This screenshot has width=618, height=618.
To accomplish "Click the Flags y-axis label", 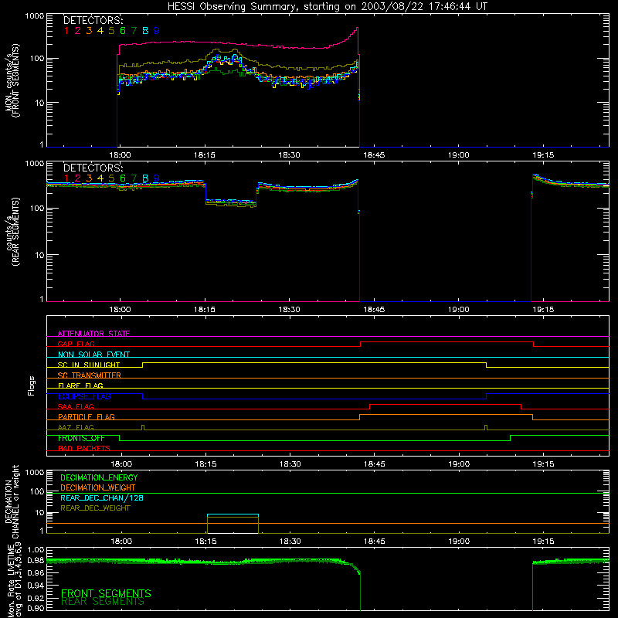I will click(x=31, y=385).
